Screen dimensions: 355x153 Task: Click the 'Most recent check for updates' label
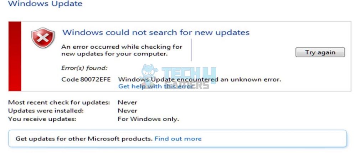tap(59, 102)
